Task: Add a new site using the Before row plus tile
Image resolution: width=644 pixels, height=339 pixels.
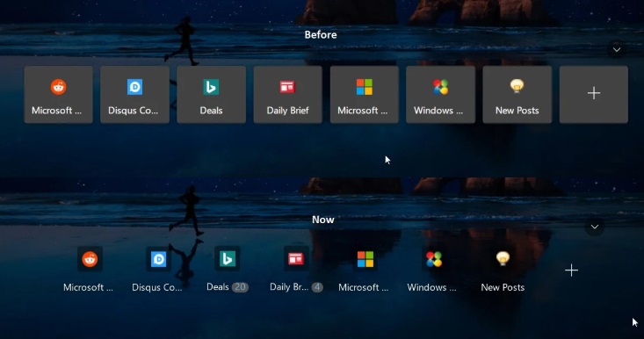Action: point(594,95)
